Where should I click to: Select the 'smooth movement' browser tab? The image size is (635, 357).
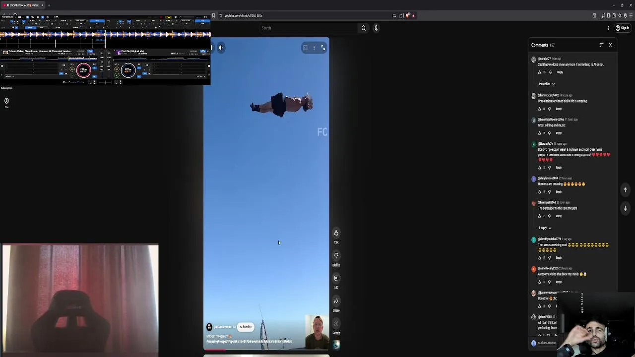pyautogui.click(x=23, y=5)
